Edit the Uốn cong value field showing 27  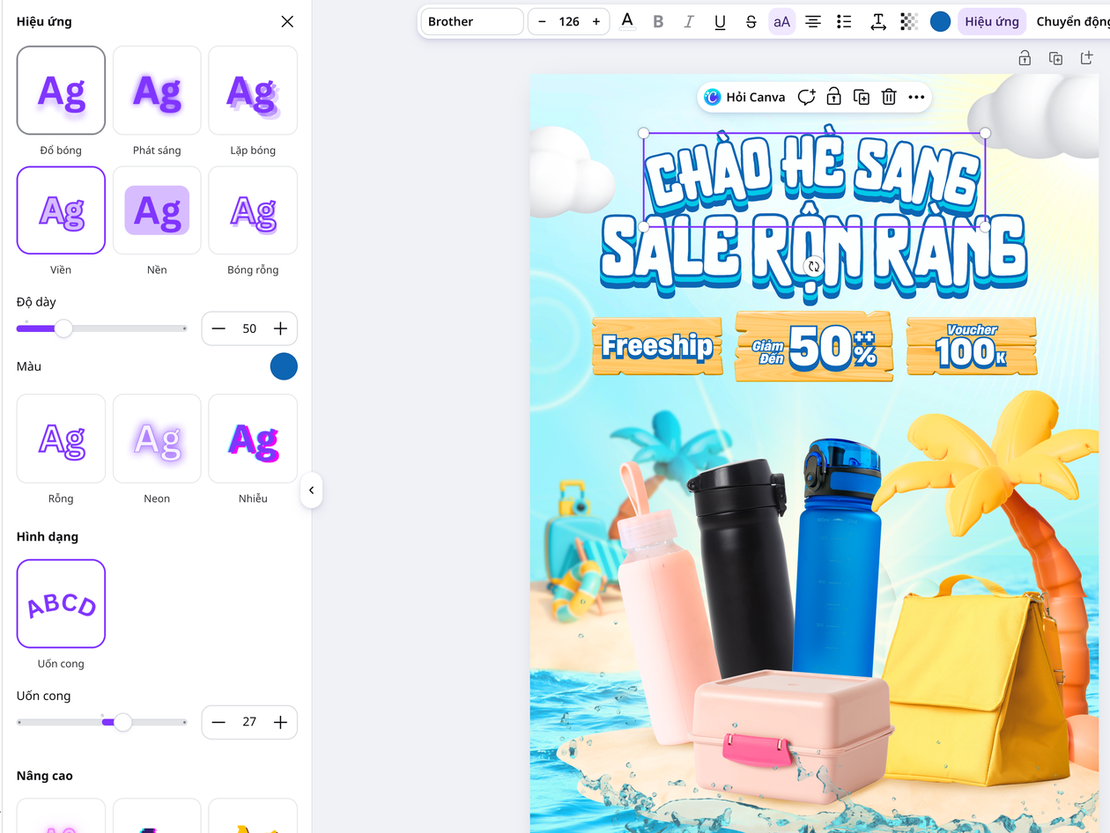click(249, 722)
